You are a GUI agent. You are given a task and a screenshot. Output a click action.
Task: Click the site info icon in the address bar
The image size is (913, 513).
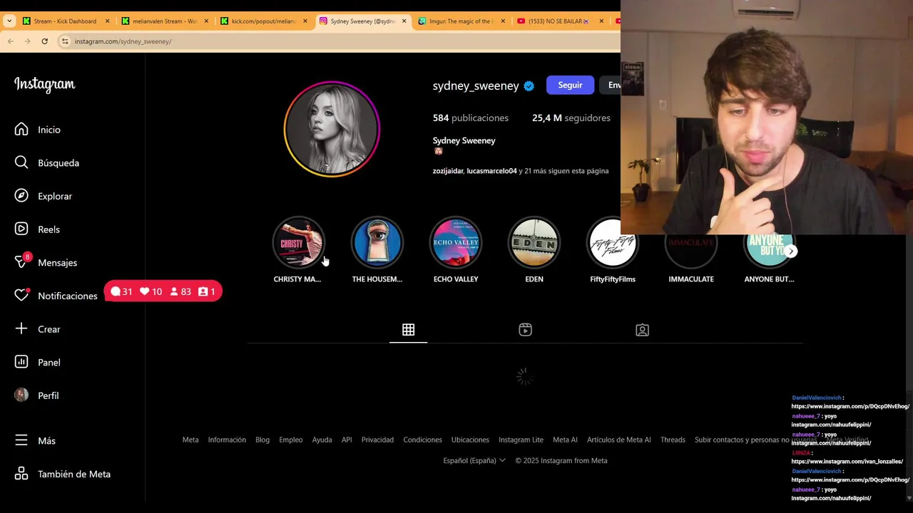(x=65, y=41)
